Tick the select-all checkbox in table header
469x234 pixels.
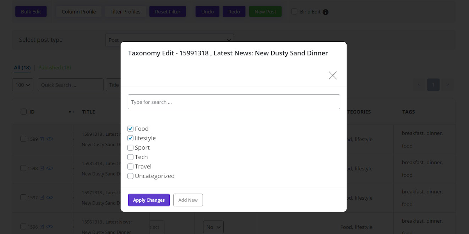[x=23, y=112]
